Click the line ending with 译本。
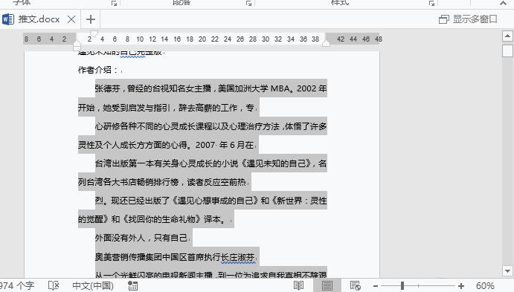The image size is (514, 292). click(152, 219)
